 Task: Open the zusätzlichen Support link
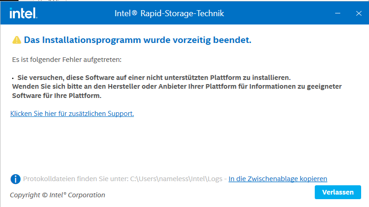point(72,113)
